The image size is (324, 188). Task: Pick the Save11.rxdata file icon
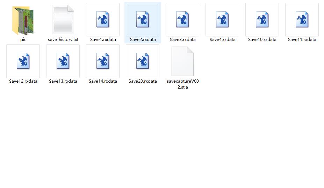[x=302, y=20]
